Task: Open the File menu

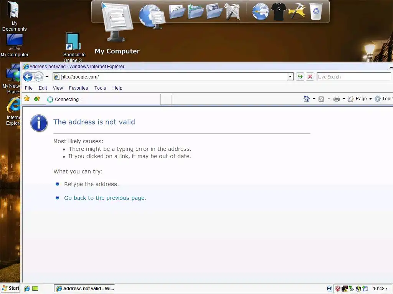Action: click(28, 88)
